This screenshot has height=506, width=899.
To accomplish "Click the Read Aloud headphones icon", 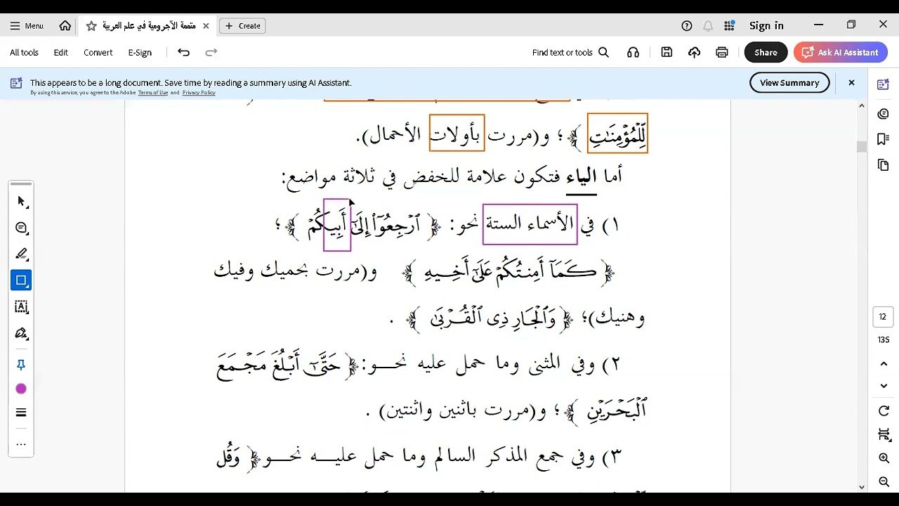I will click(633, 52).
